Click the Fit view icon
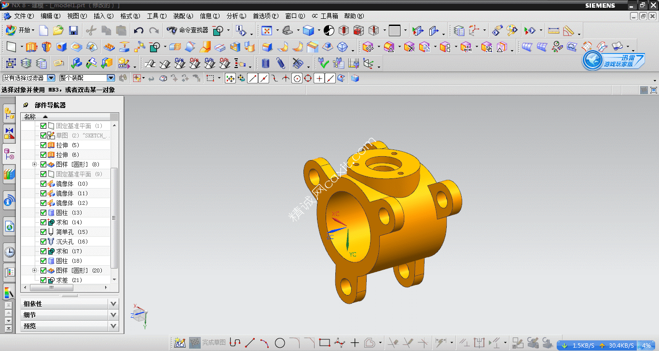The height and width of the screenshot is (351, 659). coord(267,30)
